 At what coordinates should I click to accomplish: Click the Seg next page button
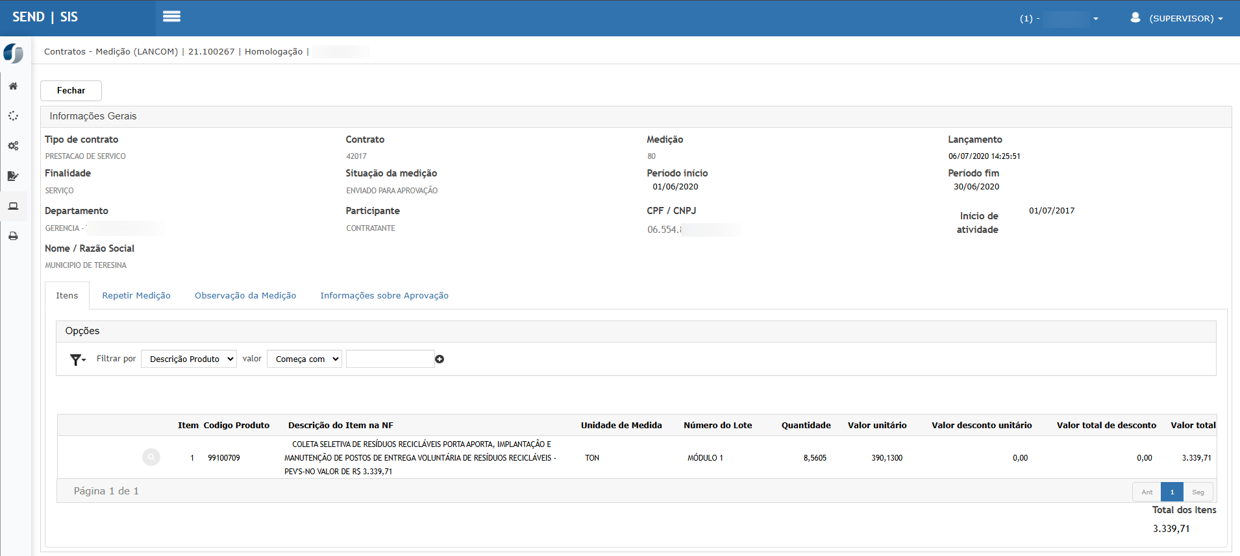(x=1198, y=492)
